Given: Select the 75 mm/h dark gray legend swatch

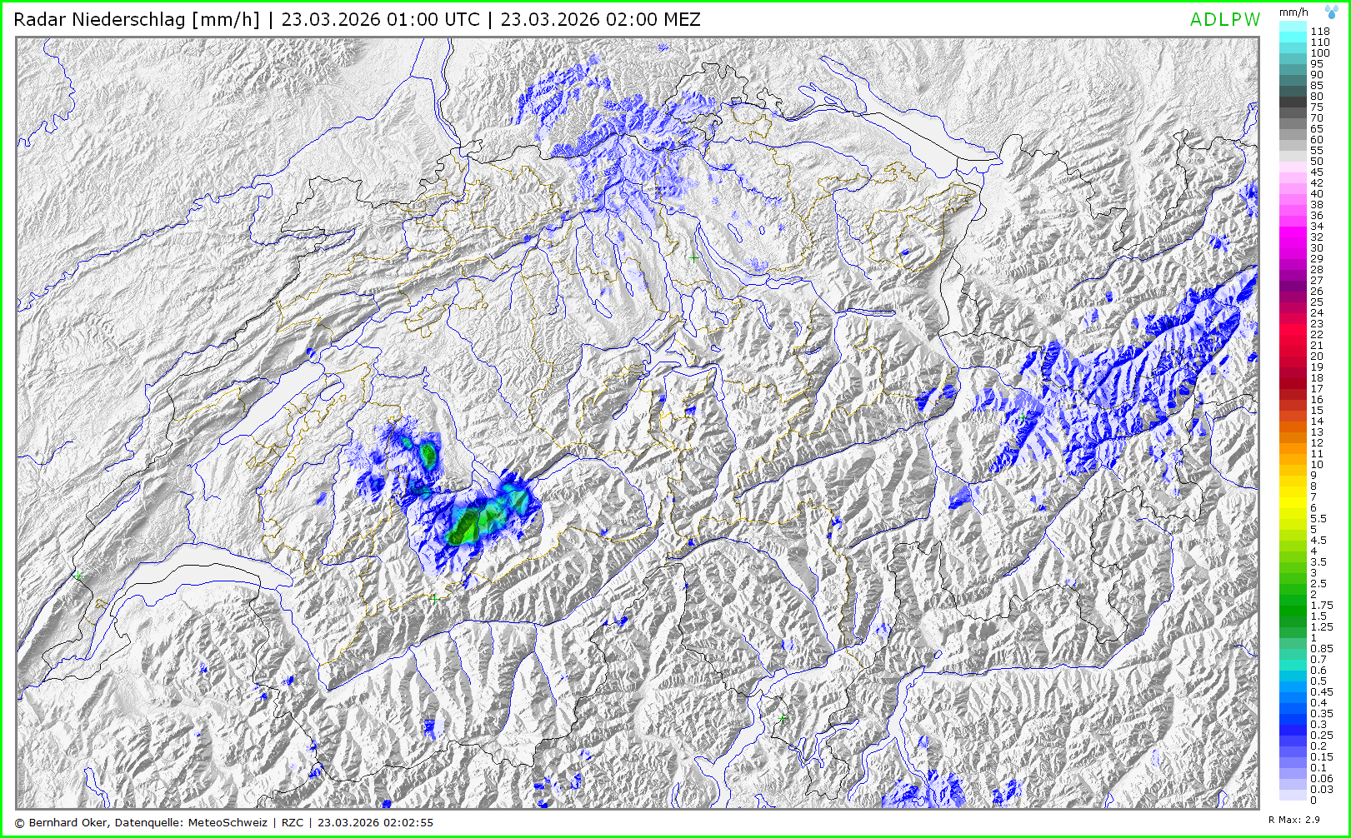Looking at the screenshot, I should [x=1293, y=107].
